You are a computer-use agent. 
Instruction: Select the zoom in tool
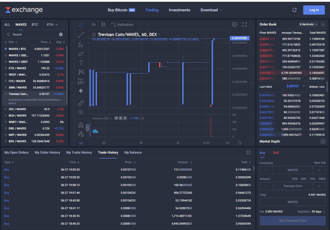(81, 112)
